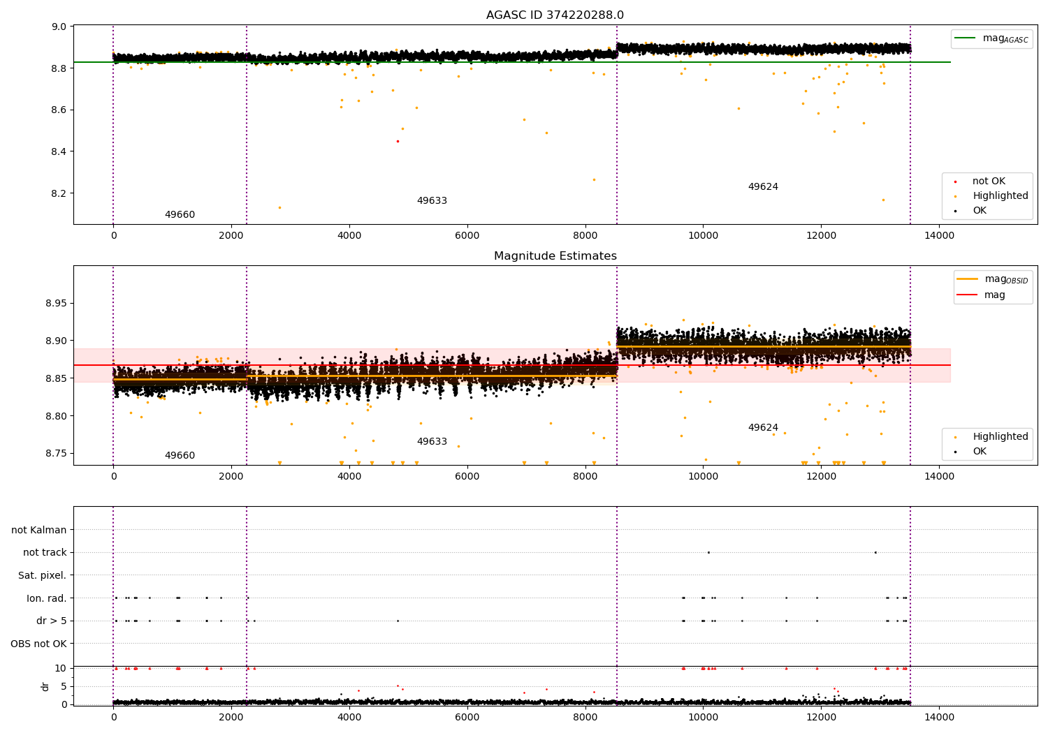Click the mag AGASC legend label in the top plot
The image size is (1048, 733).
point(1005,39)
